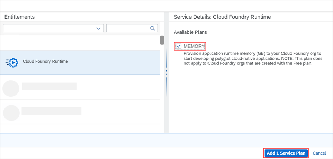Toggle the MEMORY plan checkbox
Image resolution: width=333 pixels, height=159 pixels.
click(x=179, y=46)
